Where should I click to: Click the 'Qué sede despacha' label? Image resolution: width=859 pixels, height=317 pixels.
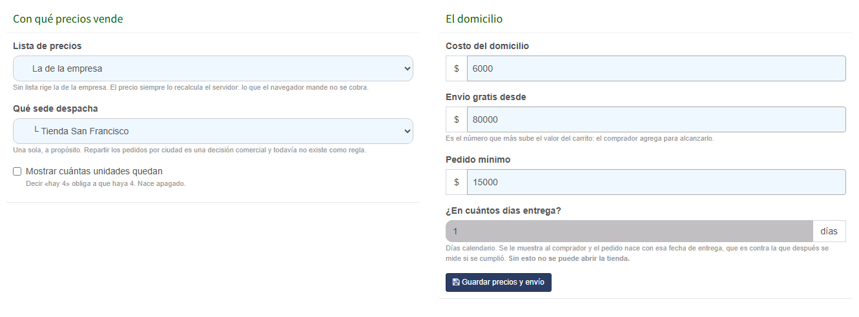(x=56, y=108)
